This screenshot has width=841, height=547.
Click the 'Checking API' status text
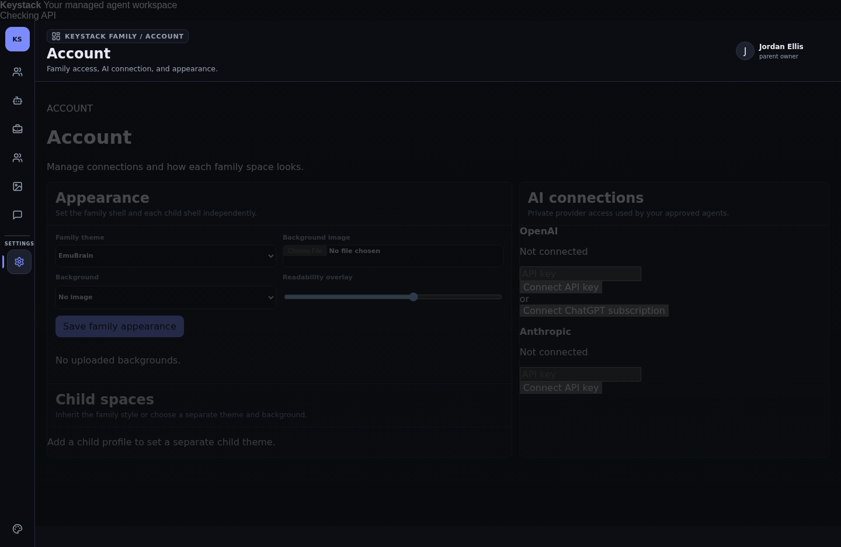(x=28, y=16)
